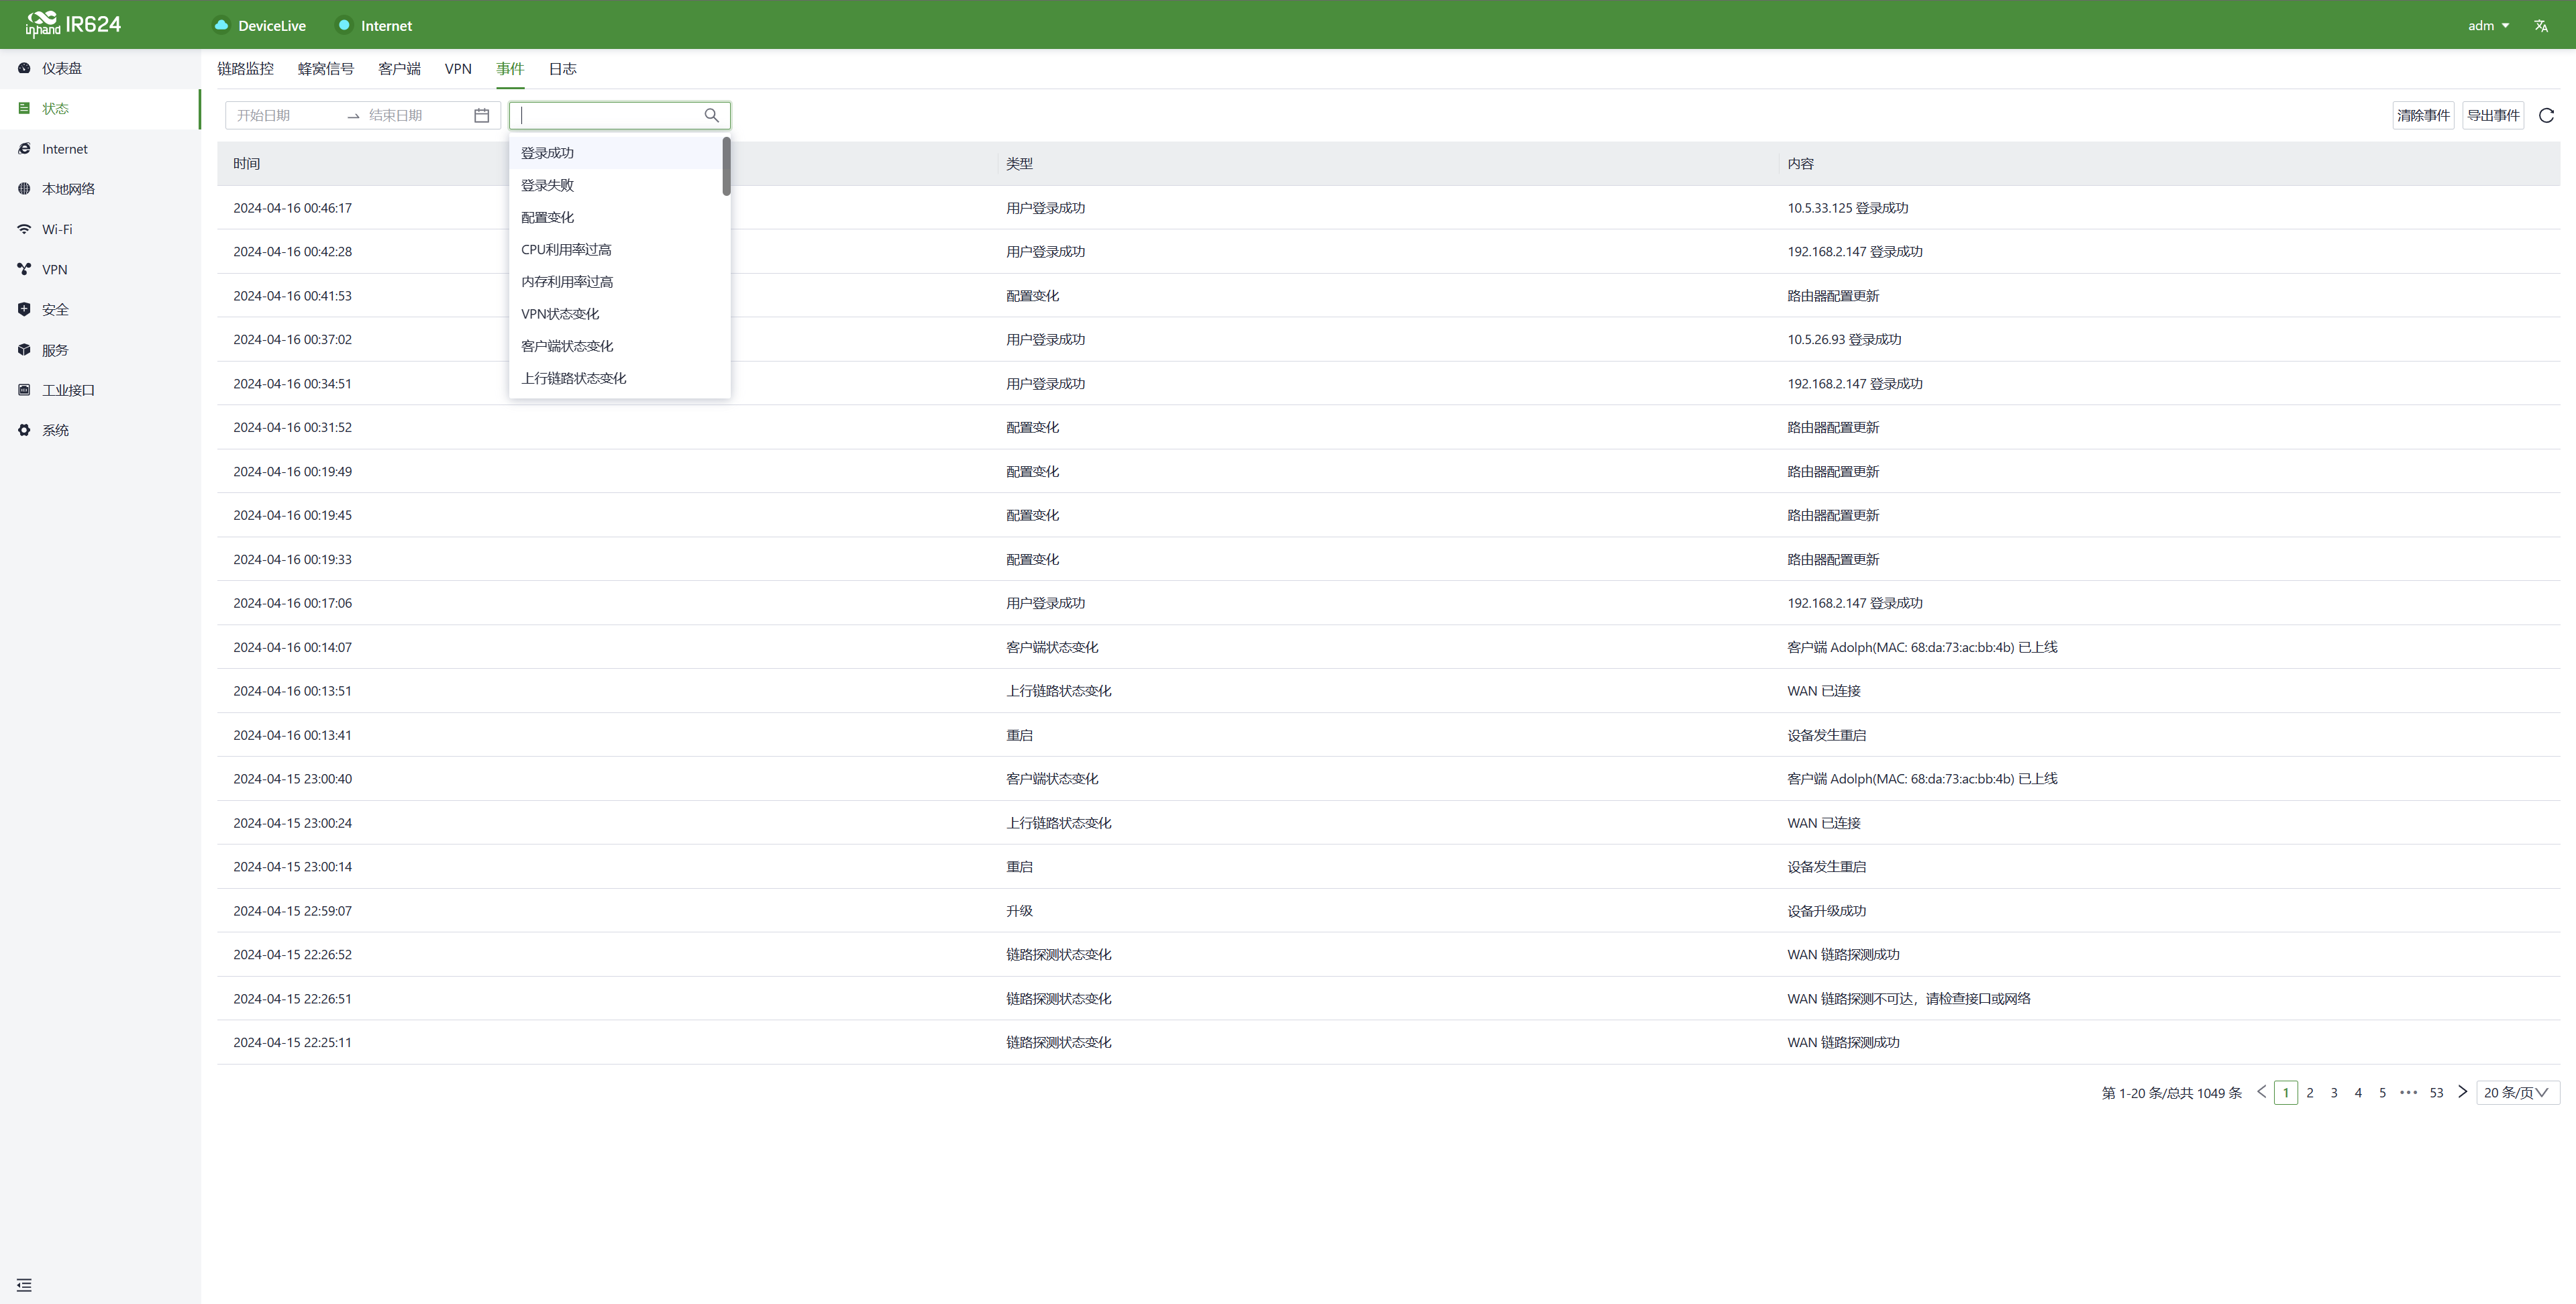Select 登录失败 from event type list
Viewport: 2576px width, 1304px height.
coord(547,185)
